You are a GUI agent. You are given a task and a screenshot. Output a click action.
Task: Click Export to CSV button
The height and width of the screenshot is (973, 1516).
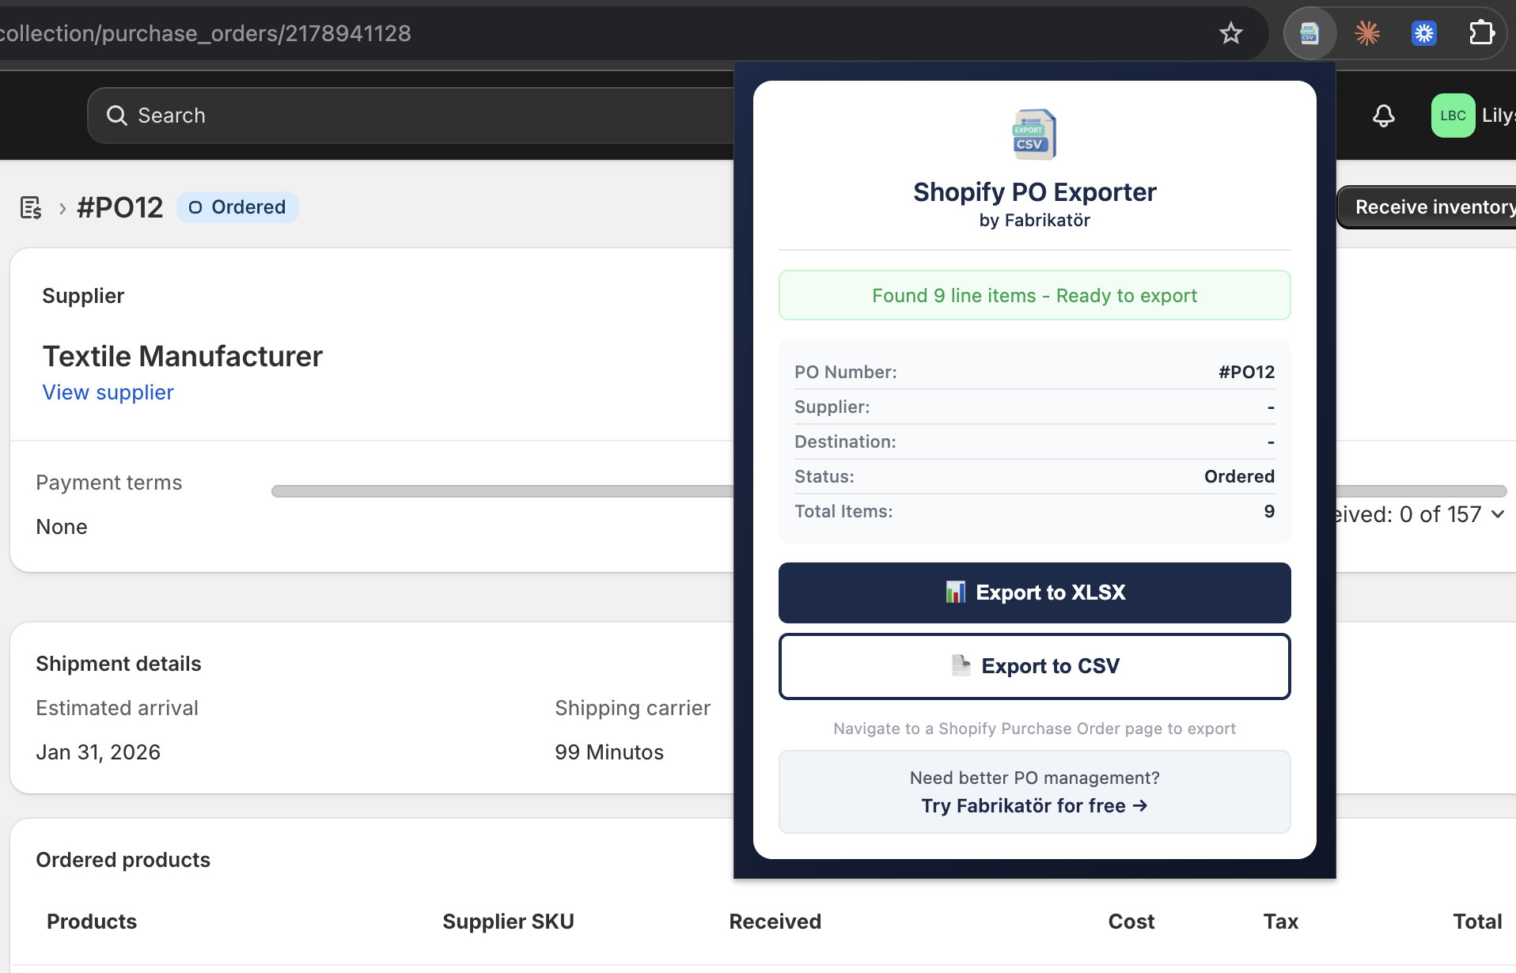tap(1034, 666)
